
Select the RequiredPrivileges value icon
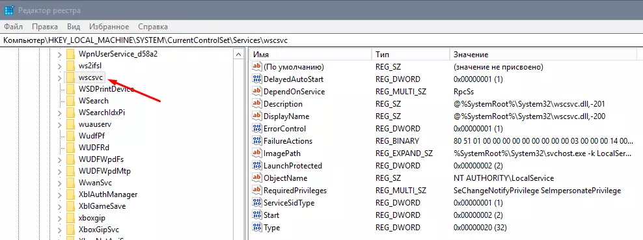tap(257, 191)
